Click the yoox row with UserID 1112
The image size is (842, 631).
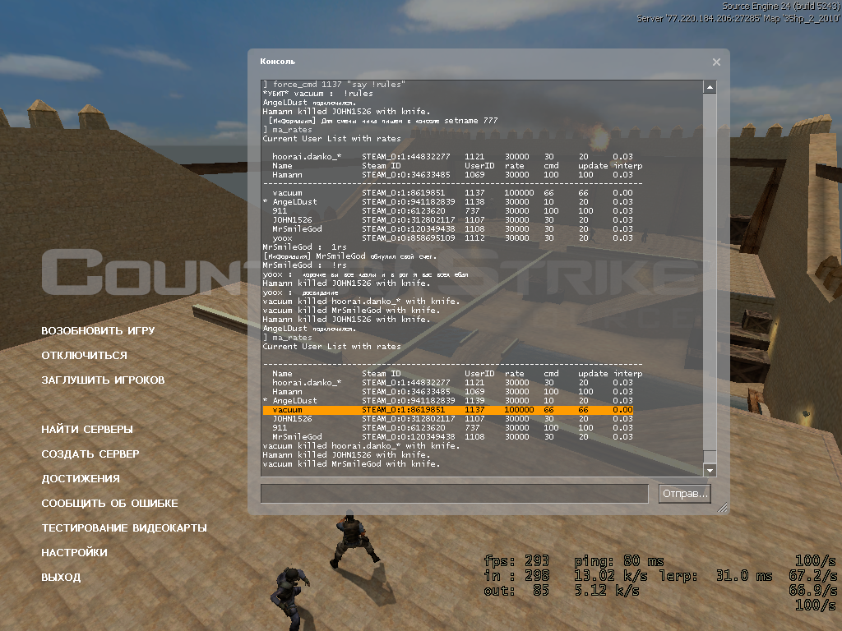pyautogui.click(x=452, y=237)
